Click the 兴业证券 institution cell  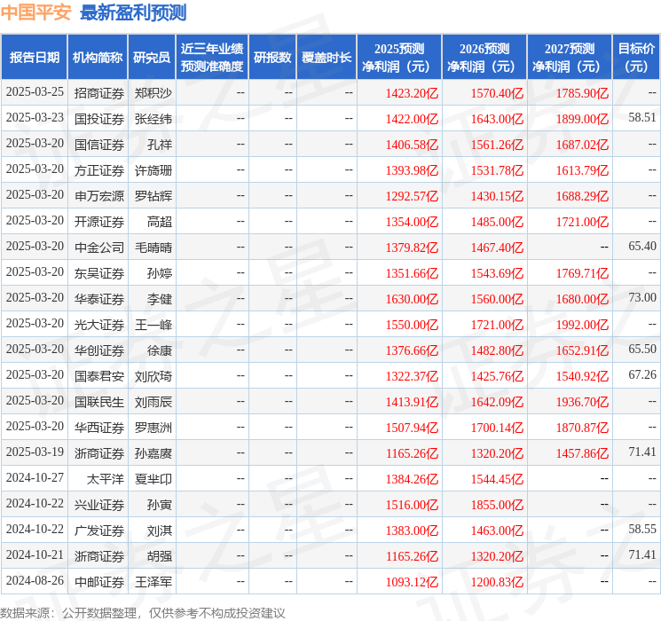(99, 505)
